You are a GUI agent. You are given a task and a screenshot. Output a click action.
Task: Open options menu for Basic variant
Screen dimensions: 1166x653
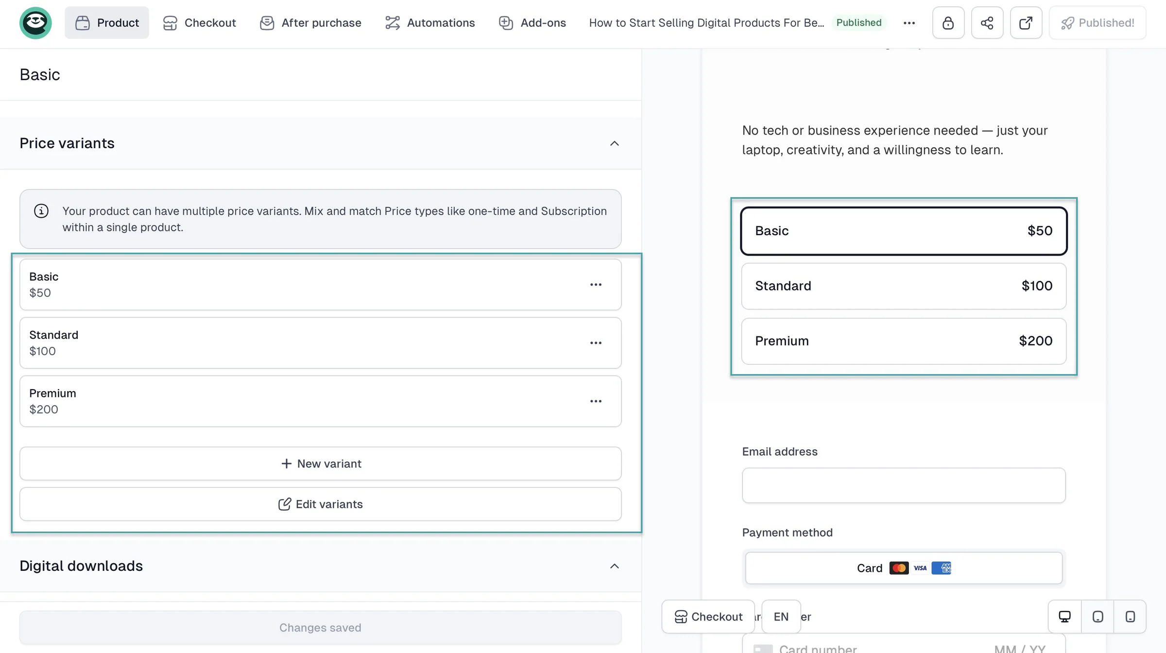tap(596, 285)
